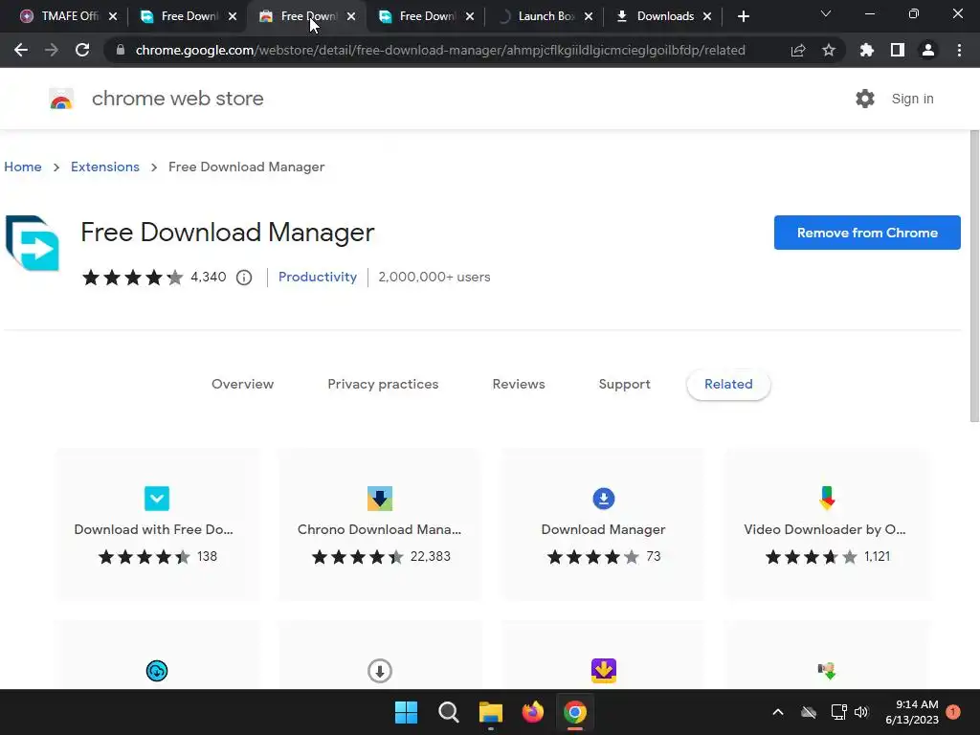Click the page vertical scrollbar
This screenshot has width=980, height=735.
tap(974, 275)
